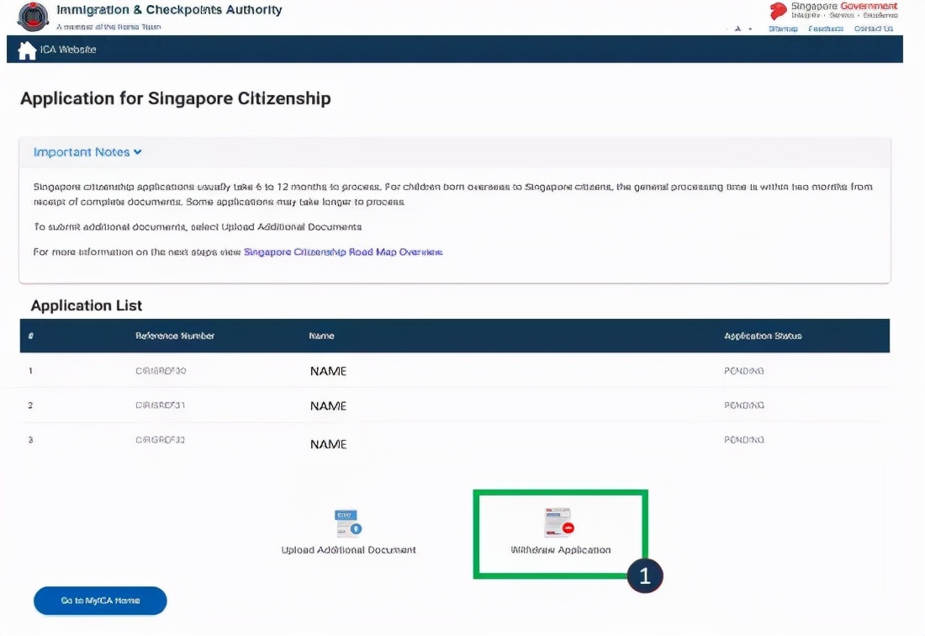
Task: Select reference number in row 2
Action: coord(161,405)
